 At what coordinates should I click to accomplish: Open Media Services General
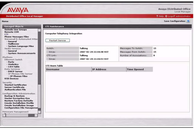[x=12, y=51]
